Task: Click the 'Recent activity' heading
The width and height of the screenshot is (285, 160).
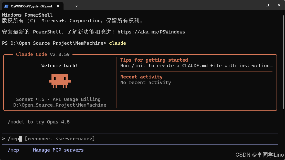Action: (141, 77)
